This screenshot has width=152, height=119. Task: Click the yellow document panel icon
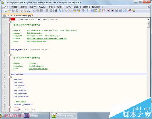click(x=99, y=10)
